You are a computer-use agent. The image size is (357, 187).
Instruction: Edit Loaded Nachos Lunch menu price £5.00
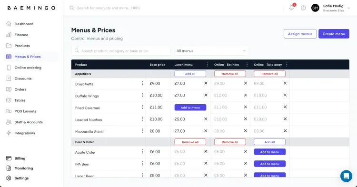(179, 119)
